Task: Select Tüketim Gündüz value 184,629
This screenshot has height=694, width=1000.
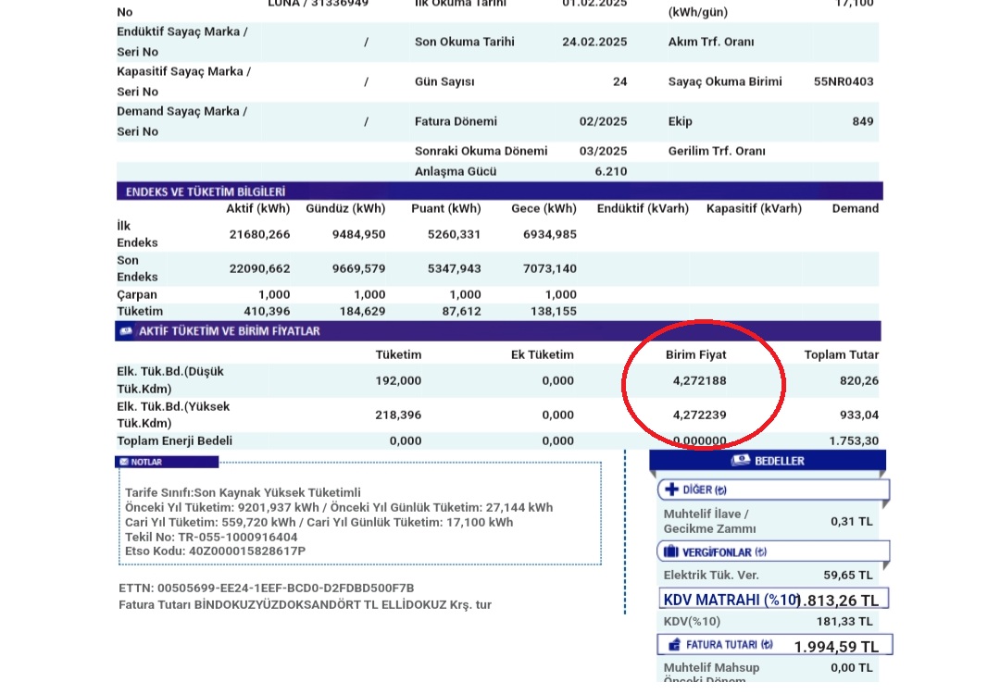Action: point(362,311)
